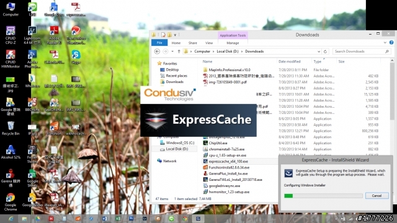Screen dimensions: 397x223
Task: Select Windows8_OS (C:) in the navigation pane
Action: (x=180, y=143)
